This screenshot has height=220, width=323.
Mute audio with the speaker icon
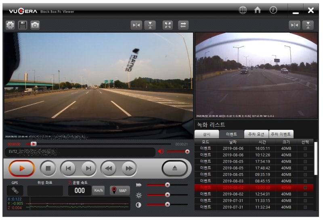(161, 152)
